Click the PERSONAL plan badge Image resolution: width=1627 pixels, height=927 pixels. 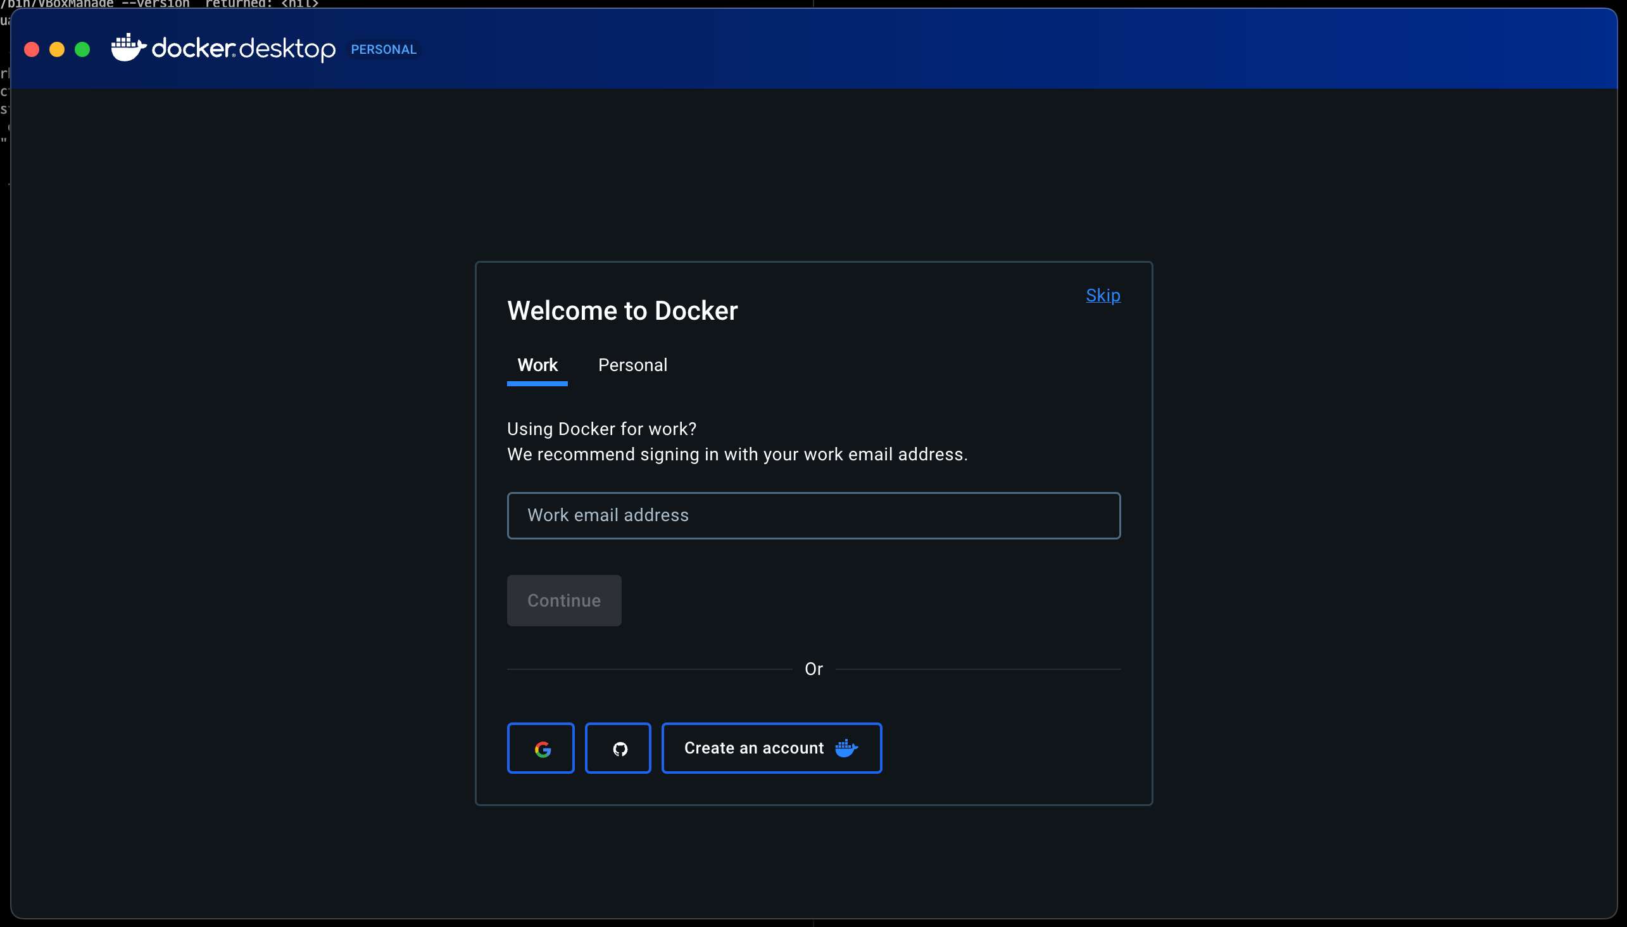(384, 49)
